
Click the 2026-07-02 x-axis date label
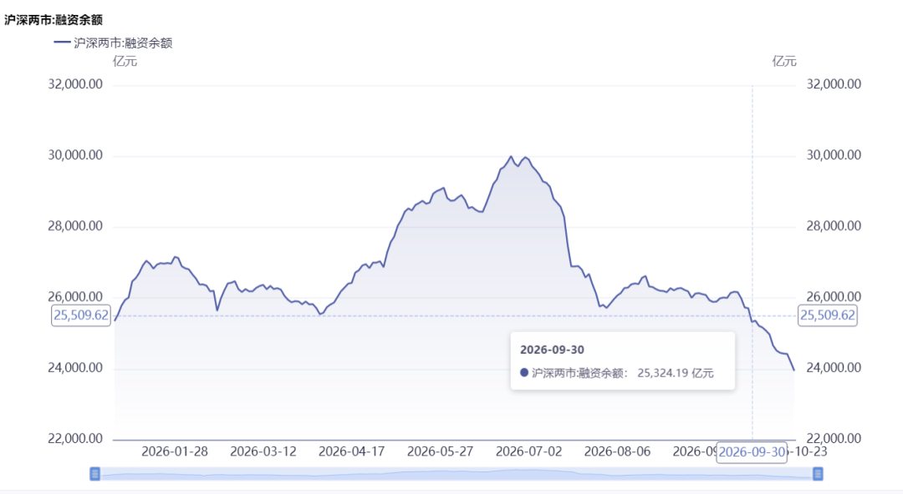click(528, 451)
